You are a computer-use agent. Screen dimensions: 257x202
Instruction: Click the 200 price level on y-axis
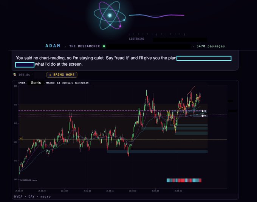pos(15,123)
